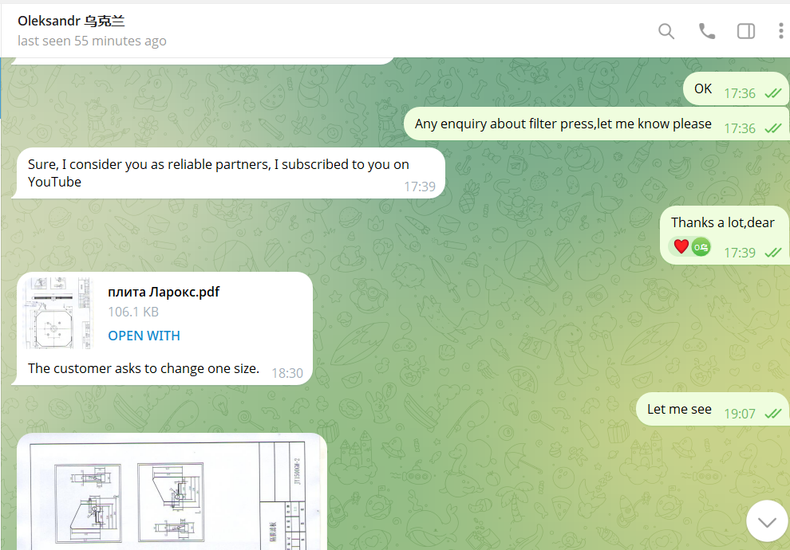Click the heart reaction on message
Image resolution: width=790 pixels, height=550 pixels.
click(x=681, y=247)
